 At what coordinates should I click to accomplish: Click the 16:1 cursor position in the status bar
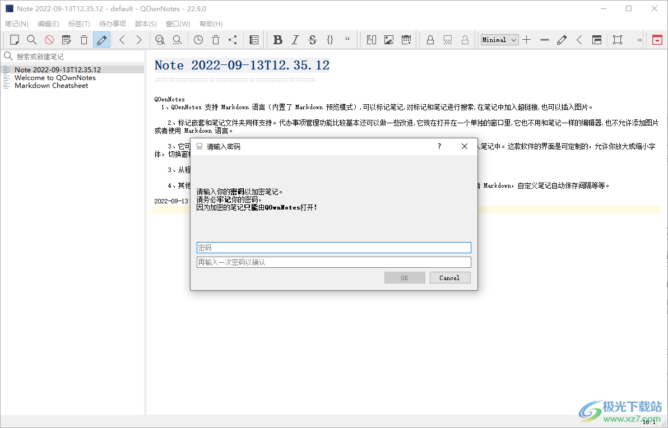click(649, 422)
